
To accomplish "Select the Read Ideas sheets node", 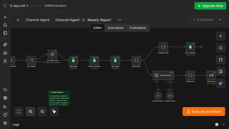I will click(x=115, y=60).
